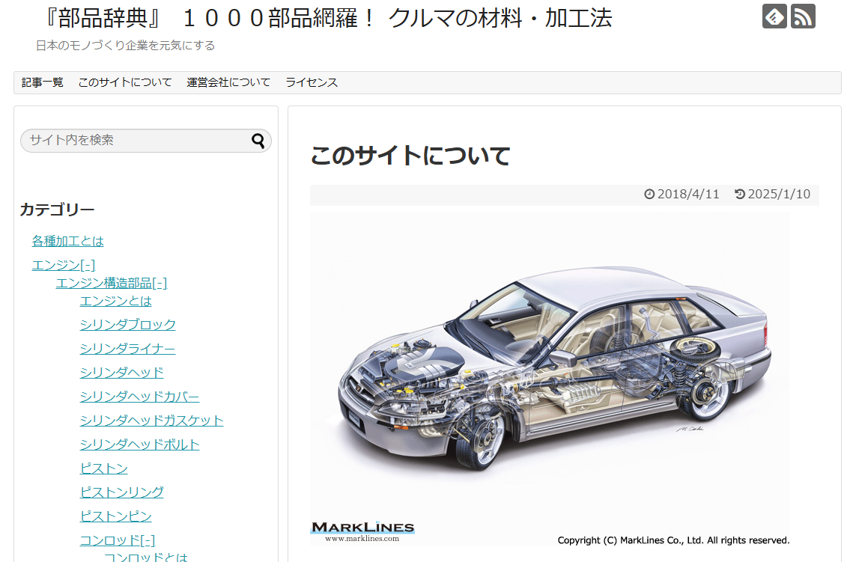Click the tagline 日本のモノづくり企業を元気にする
Screen dimensions: 853x562
tap(126, 46)
